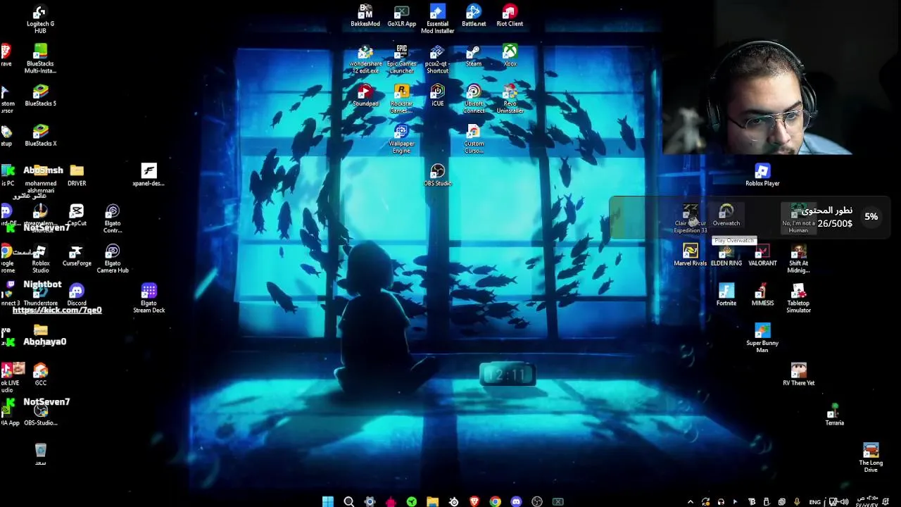Launch Steam from the desktop

coord(474,56)
